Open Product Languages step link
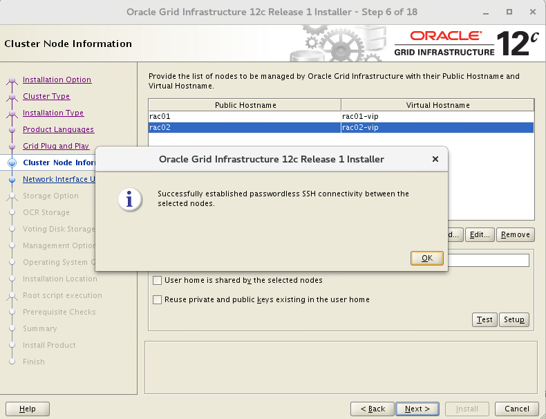Image resolution: width=546 pixels, height=419 pixels. pos(58,129)
